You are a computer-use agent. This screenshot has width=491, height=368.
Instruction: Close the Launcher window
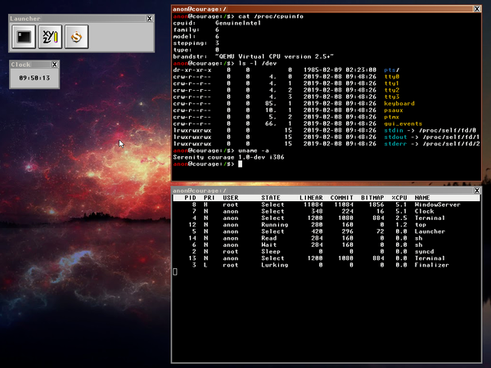[x=150, y=19]
